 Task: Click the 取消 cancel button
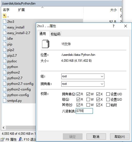point(96,136)
